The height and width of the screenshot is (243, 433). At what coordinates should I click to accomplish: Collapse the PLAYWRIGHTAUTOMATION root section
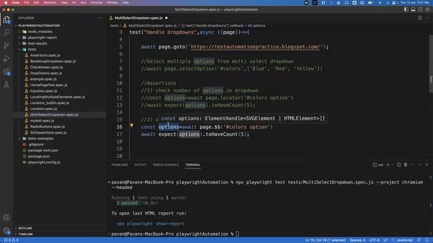coord(39,26)
